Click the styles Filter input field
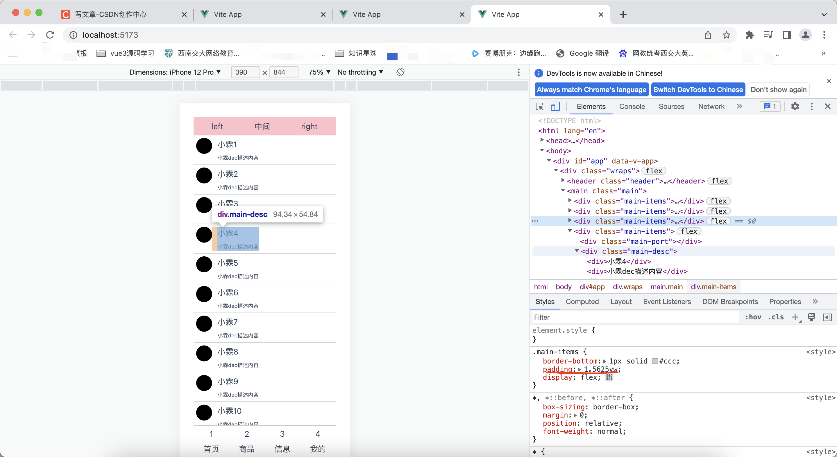 click(634, 317)
